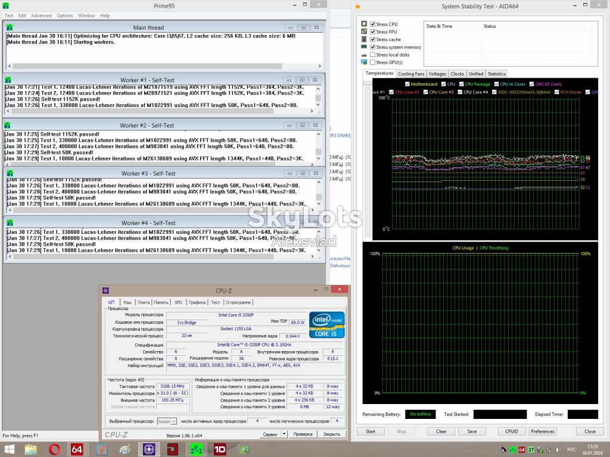Viewport: 610px width, 457px height.
Task: Click the Start button in AIDA64 stability test
Action: [371, 431]
